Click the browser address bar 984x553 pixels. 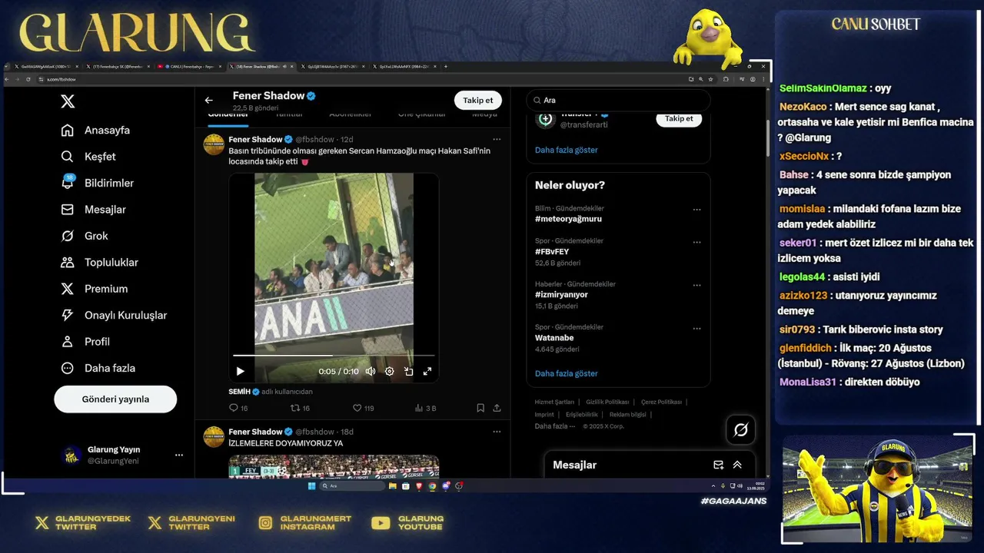point(361,79)
